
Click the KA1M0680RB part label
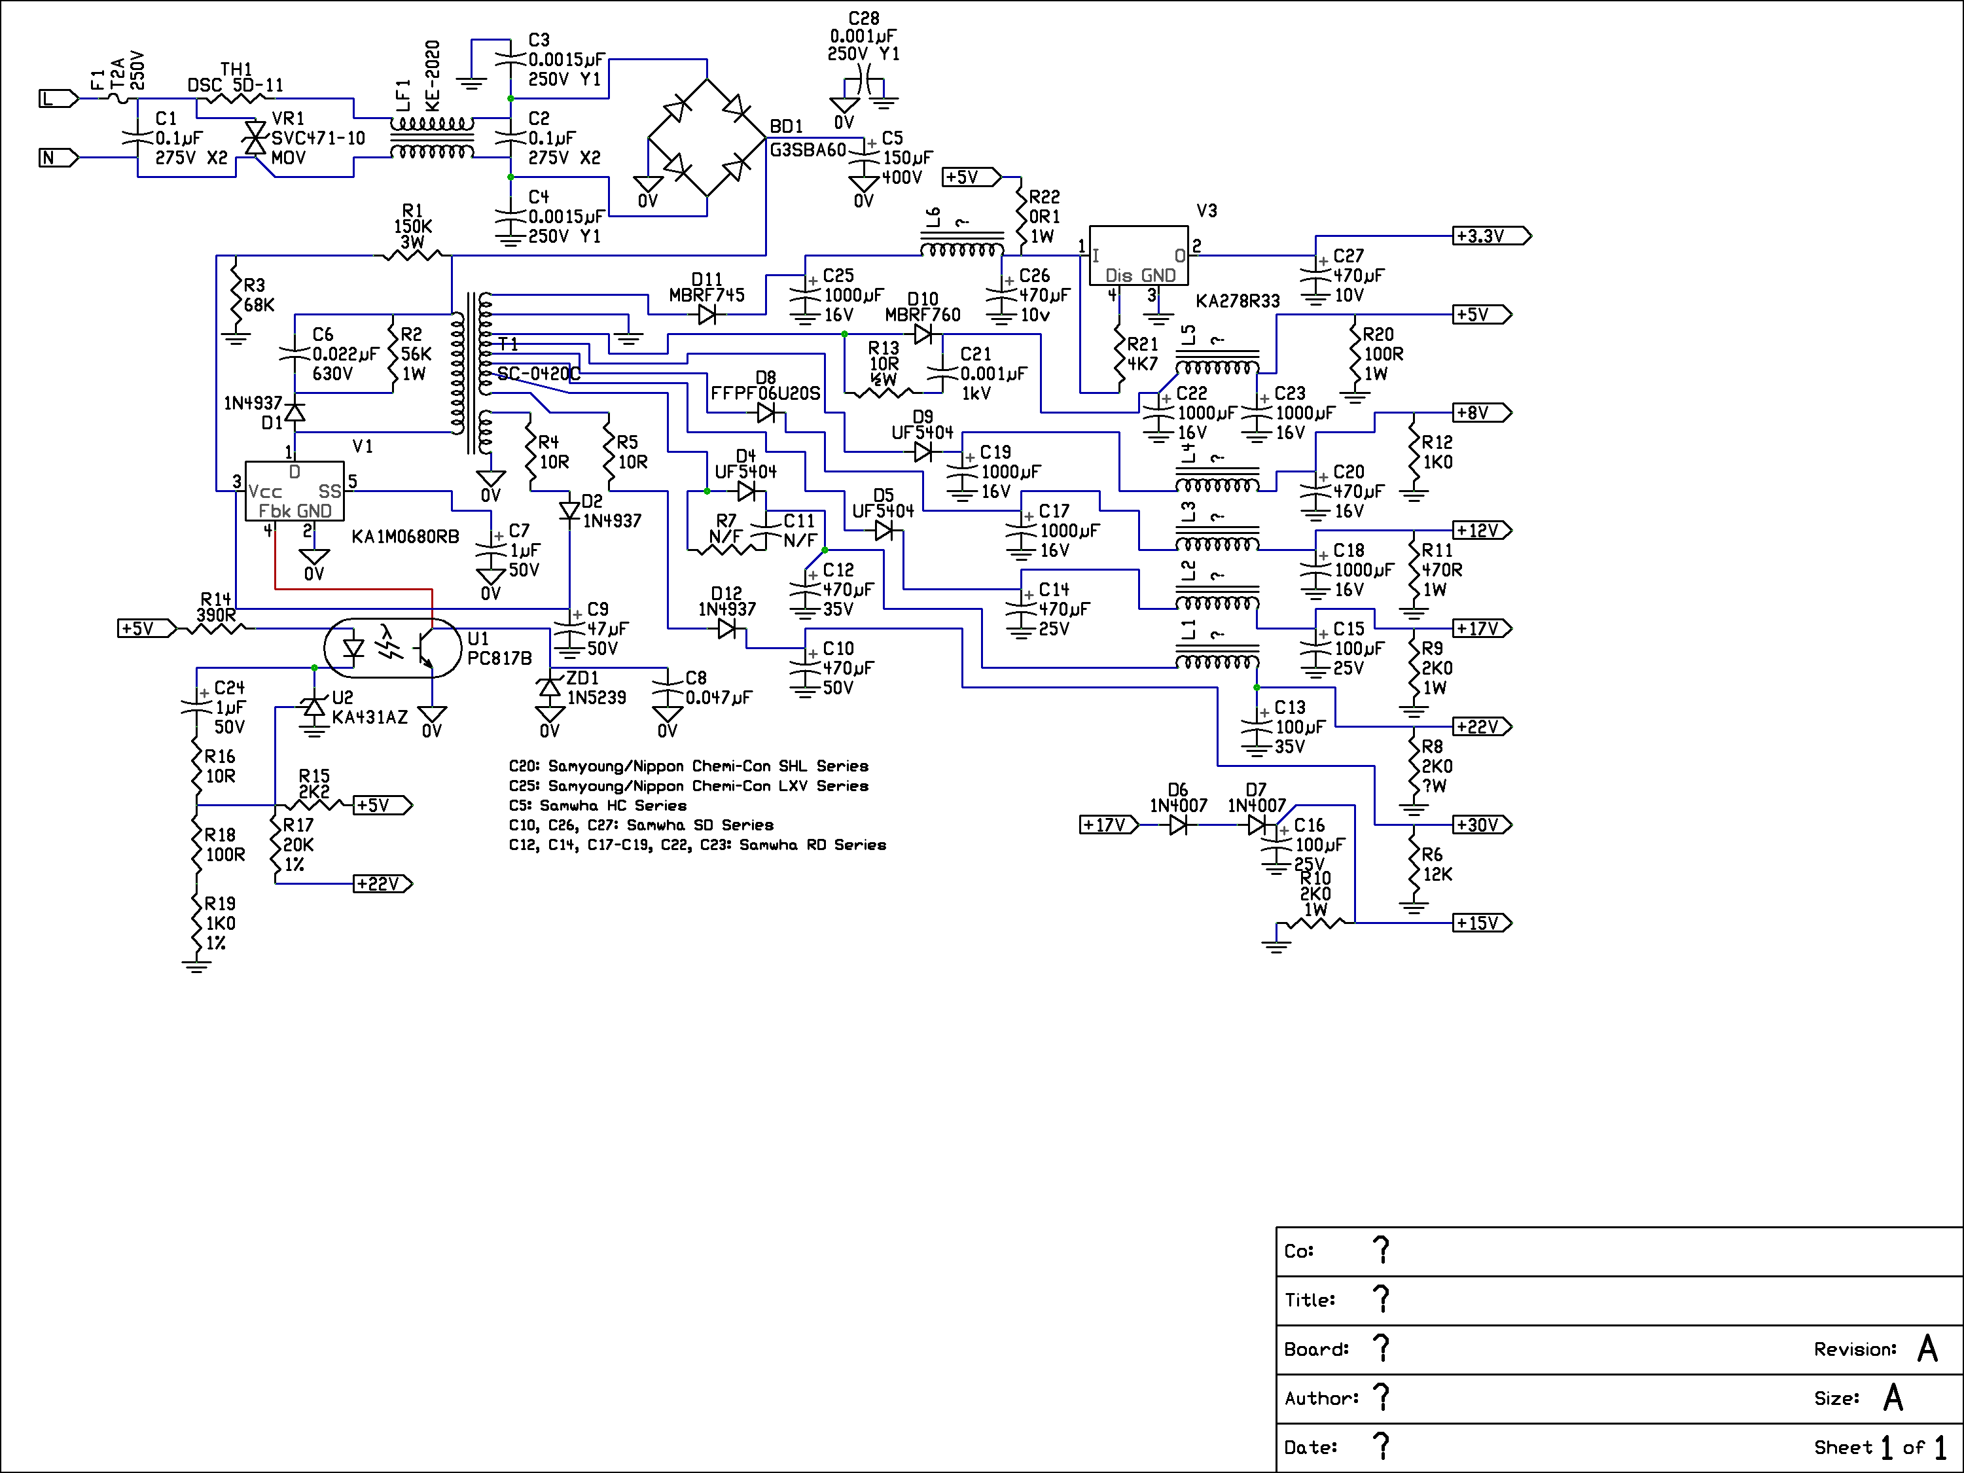pos(405,537)
